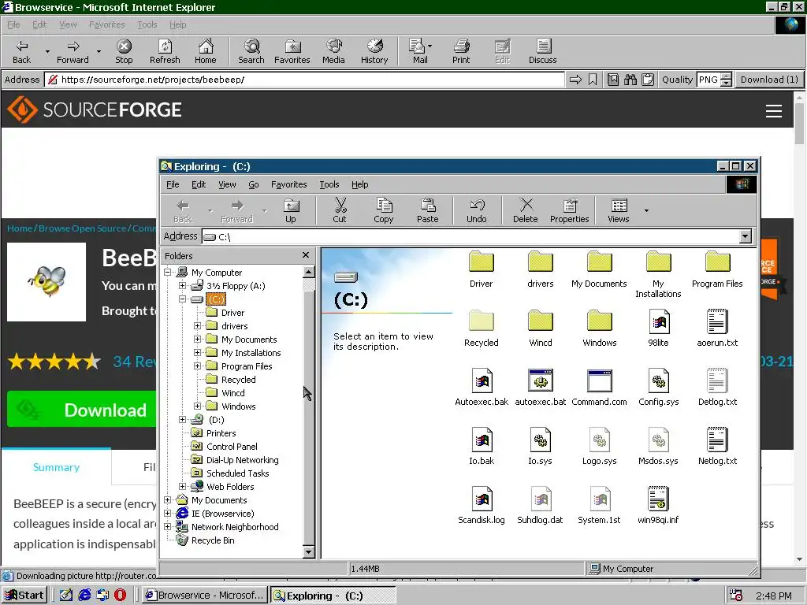This screenshot has width=807, height=605.
Task: Open Back history dropdown arrow in IE
Action: coord(47,51)
